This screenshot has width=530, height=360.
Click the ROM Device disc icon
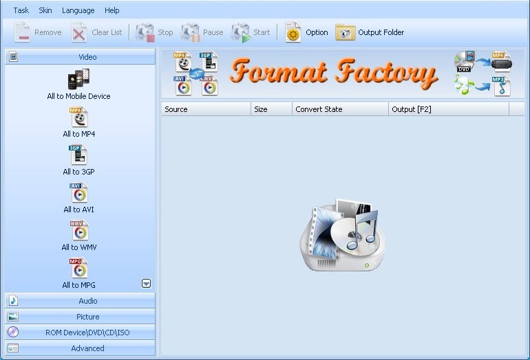click(x=13, y=333)
